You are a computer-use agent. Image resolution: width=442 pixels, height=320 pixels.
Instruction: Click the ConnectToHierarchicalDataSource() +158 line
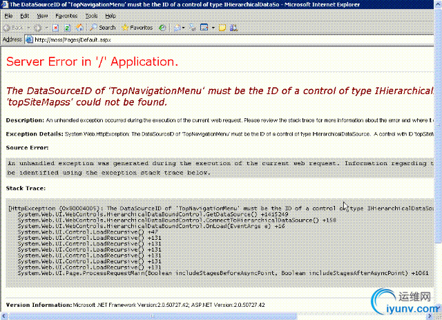point(177,220)
